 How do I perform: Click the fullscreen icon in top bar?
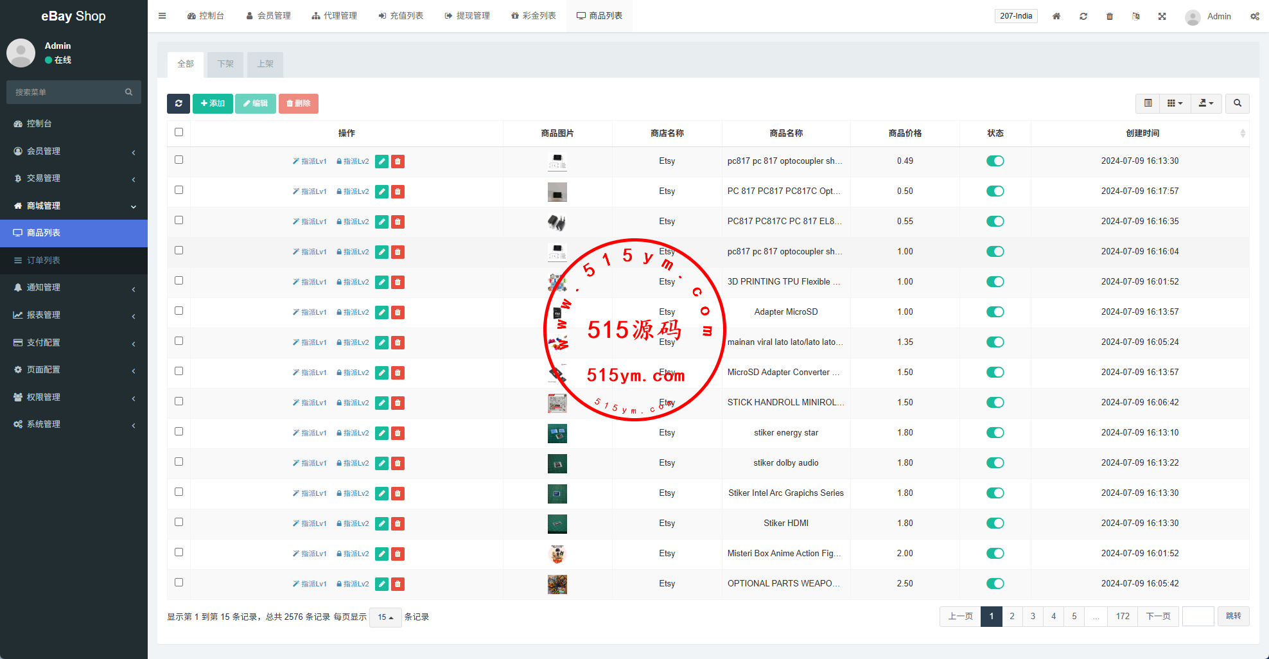click(x=1162, y=16)
